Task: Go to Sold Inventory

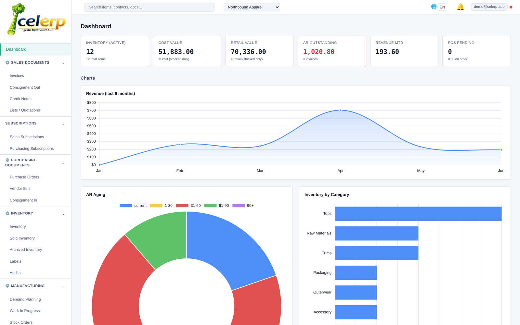Action: coord(22,238)
